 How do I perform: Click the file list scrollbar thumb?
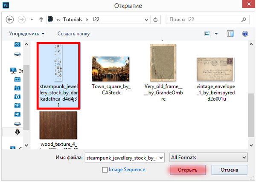click(251, 115)
